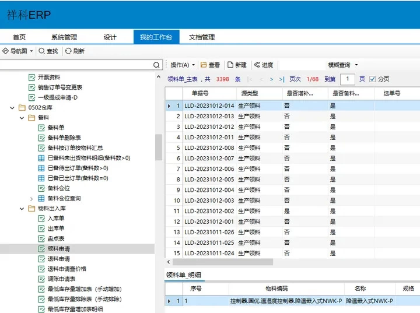Click the search icon in tree filter box
The width and height of the screenshot is (420, 313).
(x=156, y=65)
